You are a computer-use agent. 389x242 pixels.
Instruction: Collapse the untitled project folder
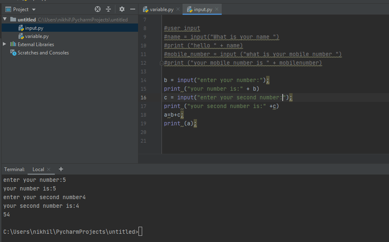(5, 19)
